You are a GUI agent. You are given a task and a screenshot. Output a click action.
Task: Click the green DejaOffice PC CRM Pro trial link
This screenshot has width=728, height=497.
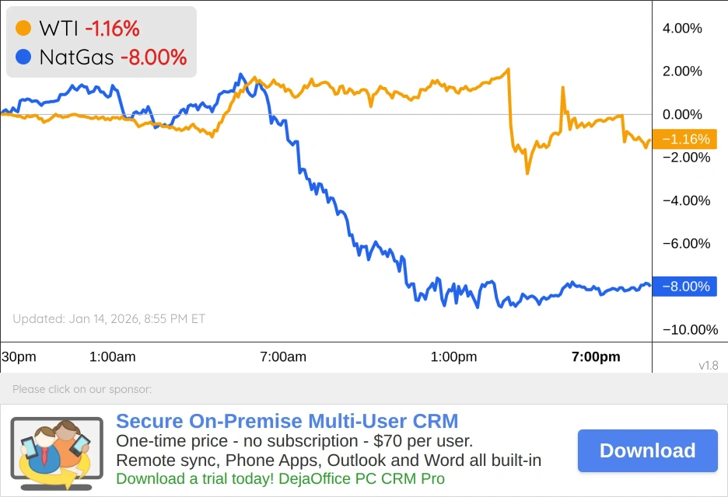tap(280, 478)
